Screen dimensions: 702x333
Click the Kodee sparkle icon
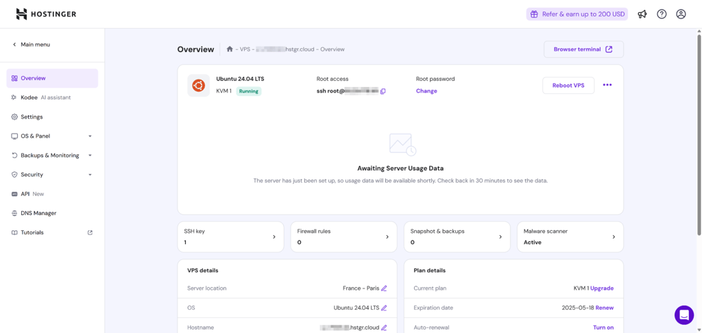(14, 97)
